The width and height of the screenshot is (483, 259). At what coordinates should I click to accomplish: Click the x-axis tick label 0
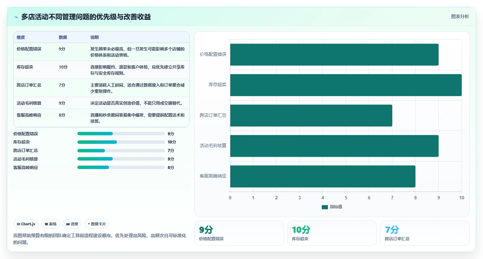pos(230,198)
